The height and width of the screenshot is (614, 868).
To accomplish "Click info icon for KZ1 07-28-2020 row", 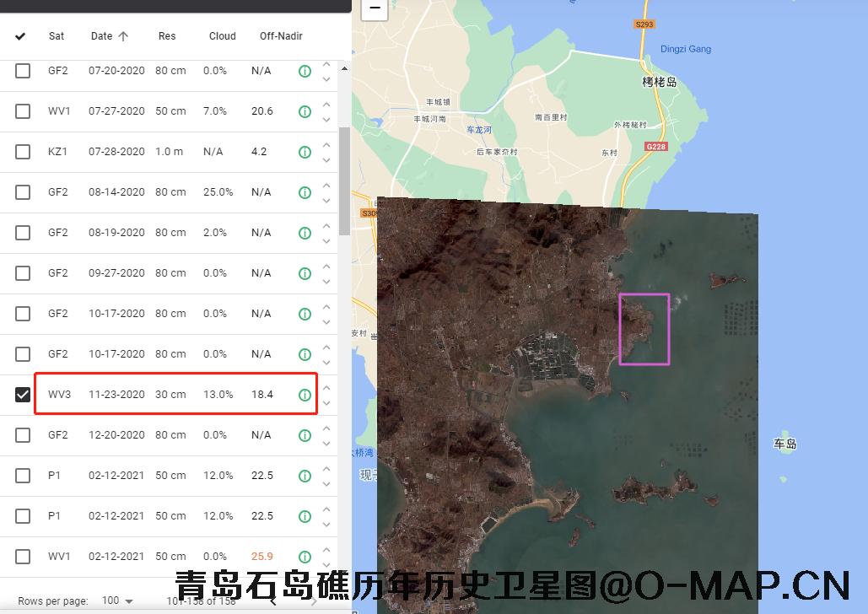I will coord(305,152).
